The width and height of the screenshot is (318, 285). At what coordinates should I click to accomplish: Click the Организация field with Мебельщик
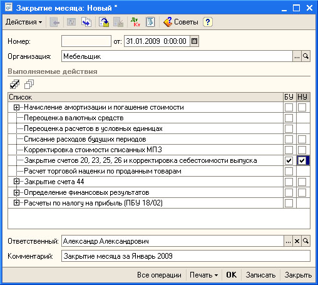(x=177, y=56)
